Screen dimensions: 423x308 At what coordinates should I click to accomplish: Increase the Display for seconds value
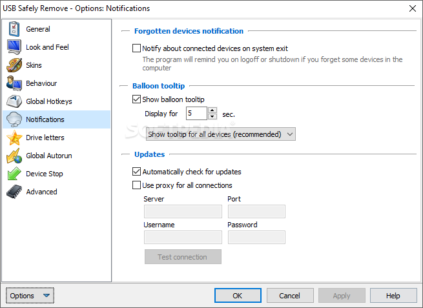point(212,110)
